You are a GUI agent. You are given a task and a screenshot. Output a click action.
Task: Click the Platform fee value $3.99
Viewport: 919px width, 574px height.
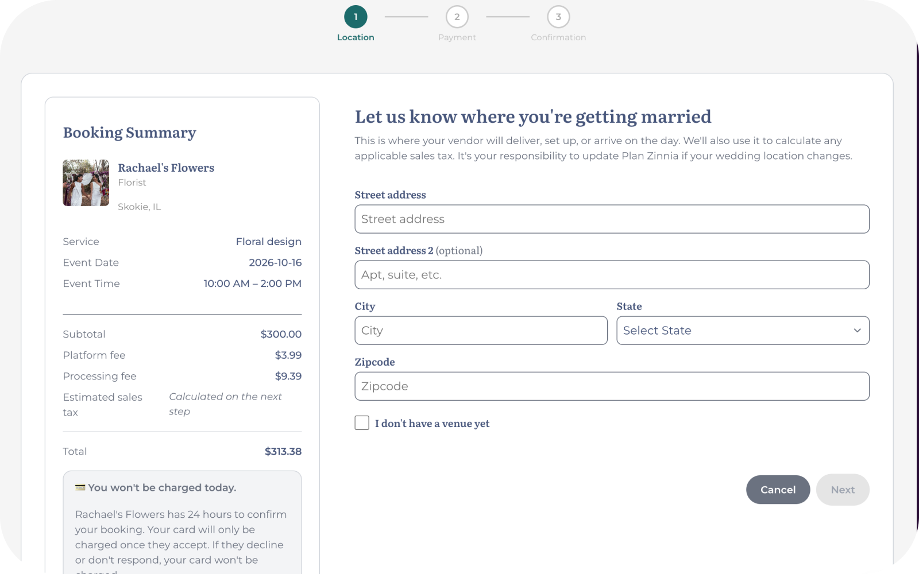pos(288,355)
